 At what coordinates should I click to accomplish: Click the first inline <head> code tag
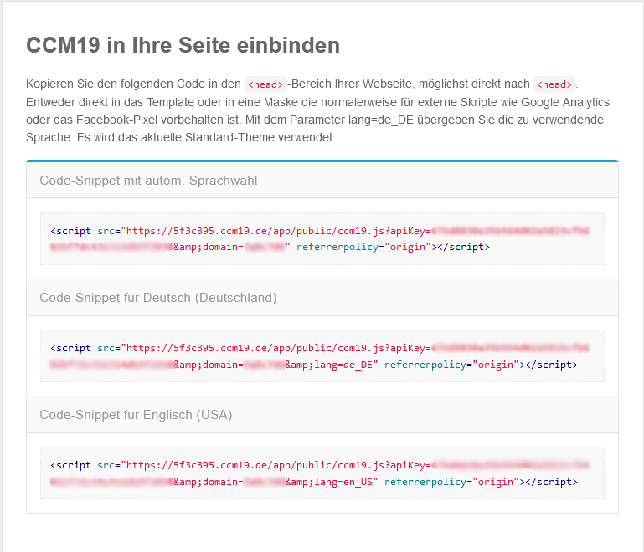click(265, 84)
